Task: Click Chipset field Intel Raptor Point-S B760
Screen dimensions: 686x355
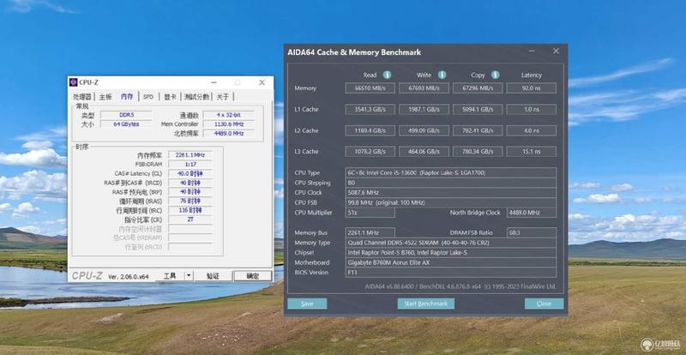Action: [451, 253]
